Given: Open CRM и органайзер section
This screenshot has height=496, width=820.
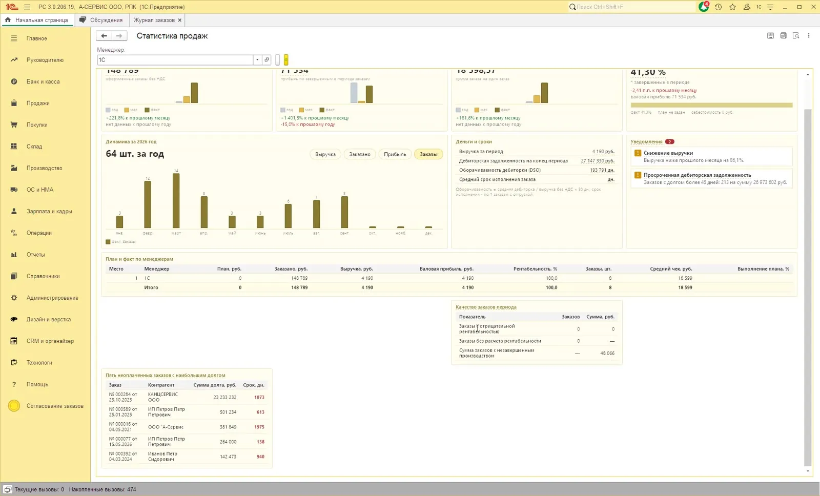Looking at the screenshot, I should click(50, 341).
